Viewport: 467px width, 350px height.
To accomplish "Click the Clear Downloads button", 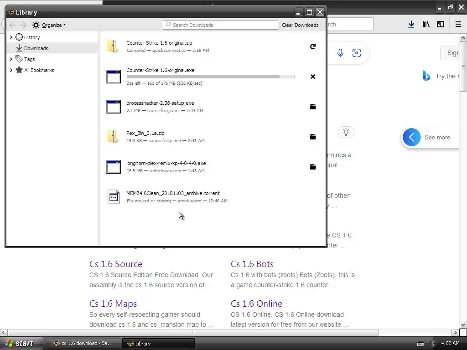I will 300,25.
